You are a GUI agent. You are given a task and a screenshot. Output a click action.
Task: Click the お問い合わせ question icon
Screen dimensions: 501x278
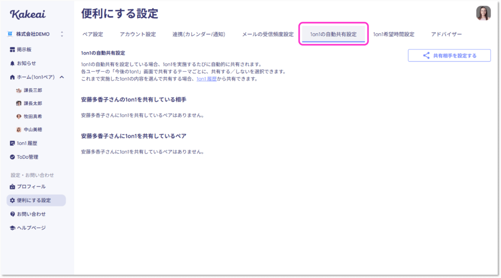pos(12,214)
